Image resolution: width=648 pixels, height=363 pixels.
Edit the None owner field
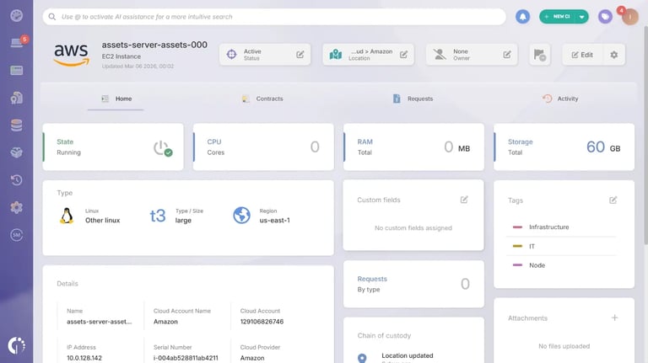pyautogui.click(x=507, y=55)
